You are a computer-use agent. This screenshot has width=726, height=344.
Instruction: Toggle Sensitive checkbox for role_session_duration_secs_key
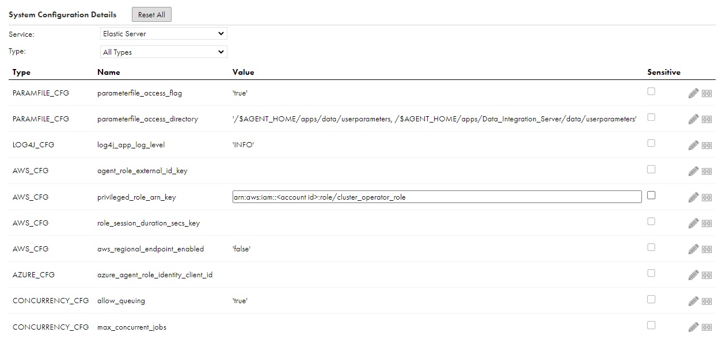click(x=651, y=221)
